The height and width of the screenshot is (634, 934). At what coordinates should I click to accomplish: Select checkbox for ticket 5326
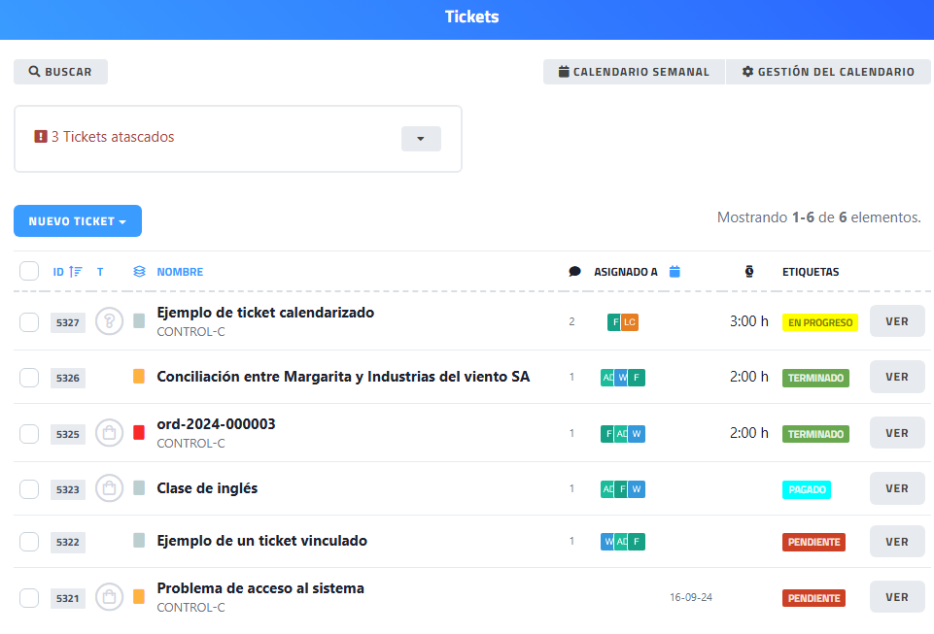pos(29,378)
